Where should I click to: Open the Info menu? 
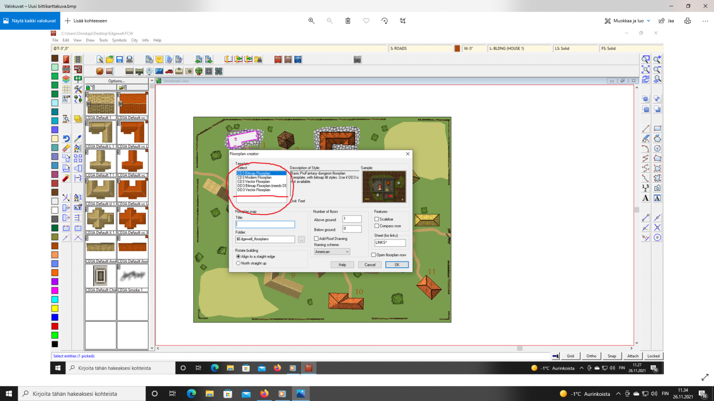tap(145, 40)
